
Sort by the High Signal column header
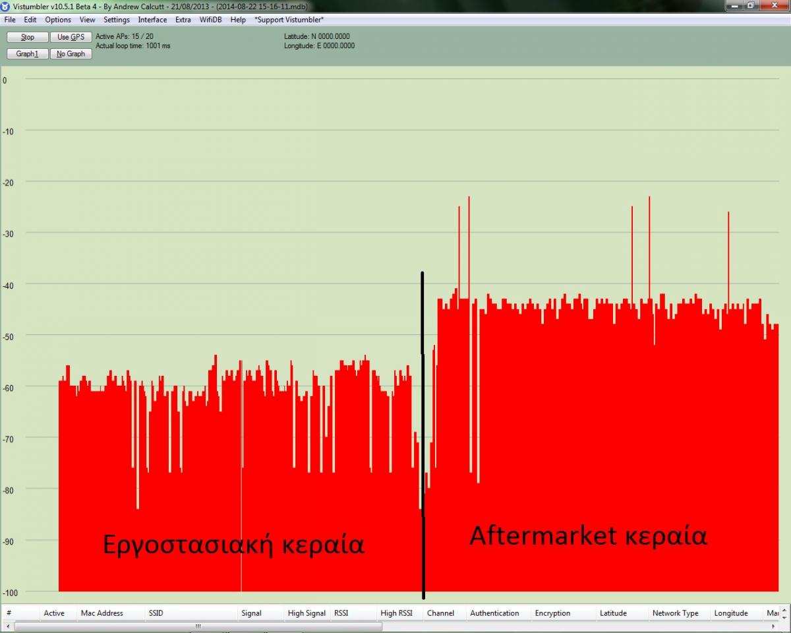pos(307,613)
